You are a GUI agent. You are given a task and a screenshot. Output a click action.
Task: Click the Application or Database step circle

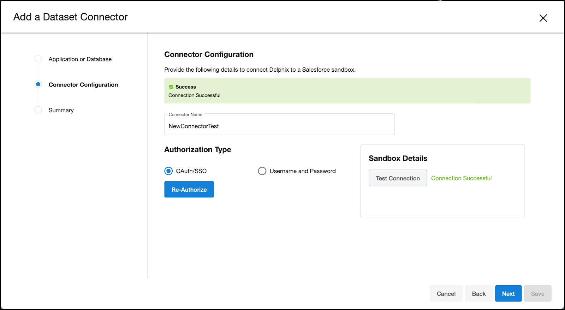pos(38,59)
